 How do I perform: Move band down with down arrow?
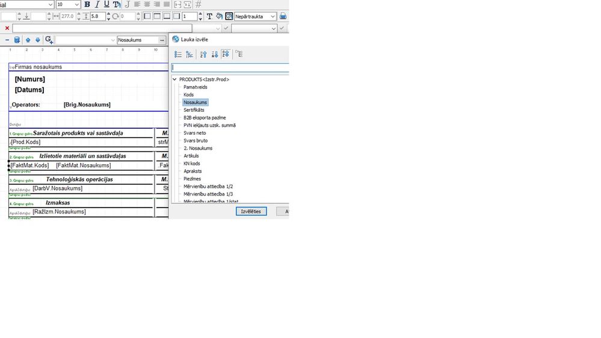[x=37, y=40]
